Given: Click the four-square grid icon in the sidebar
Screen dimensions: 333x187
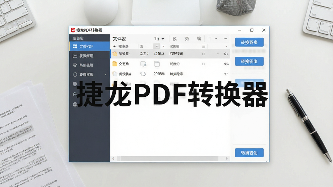Looking at the screenshot, I should [x=75, y=46].
